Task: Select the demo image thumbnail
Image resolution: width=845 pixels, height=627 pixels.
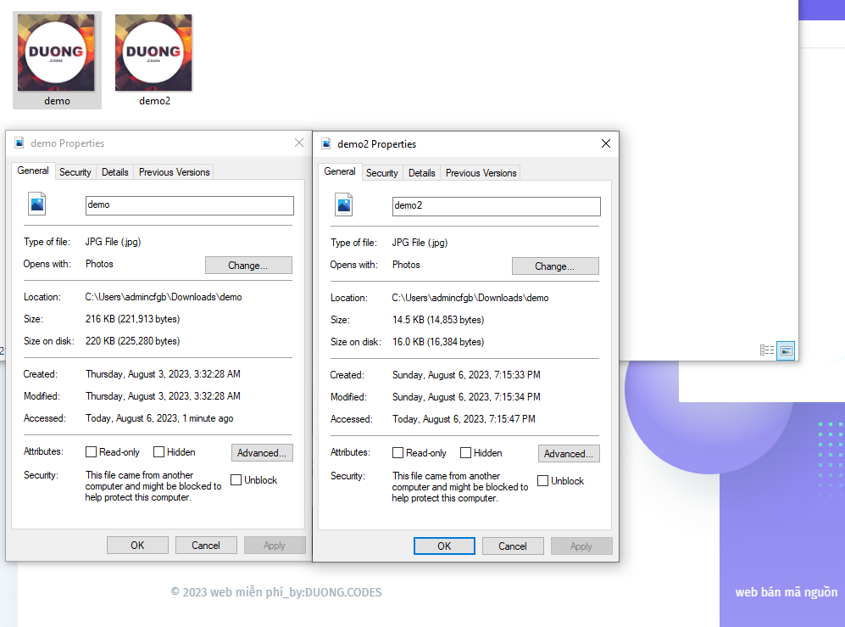Action: tap(57, 53)
